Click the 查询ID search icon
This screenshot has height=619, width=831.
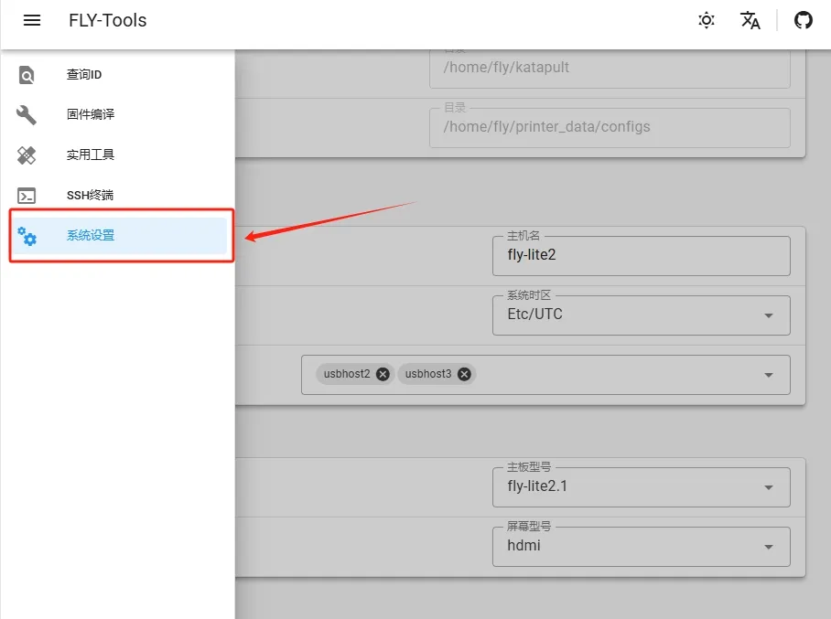click(x=27, y=75)
